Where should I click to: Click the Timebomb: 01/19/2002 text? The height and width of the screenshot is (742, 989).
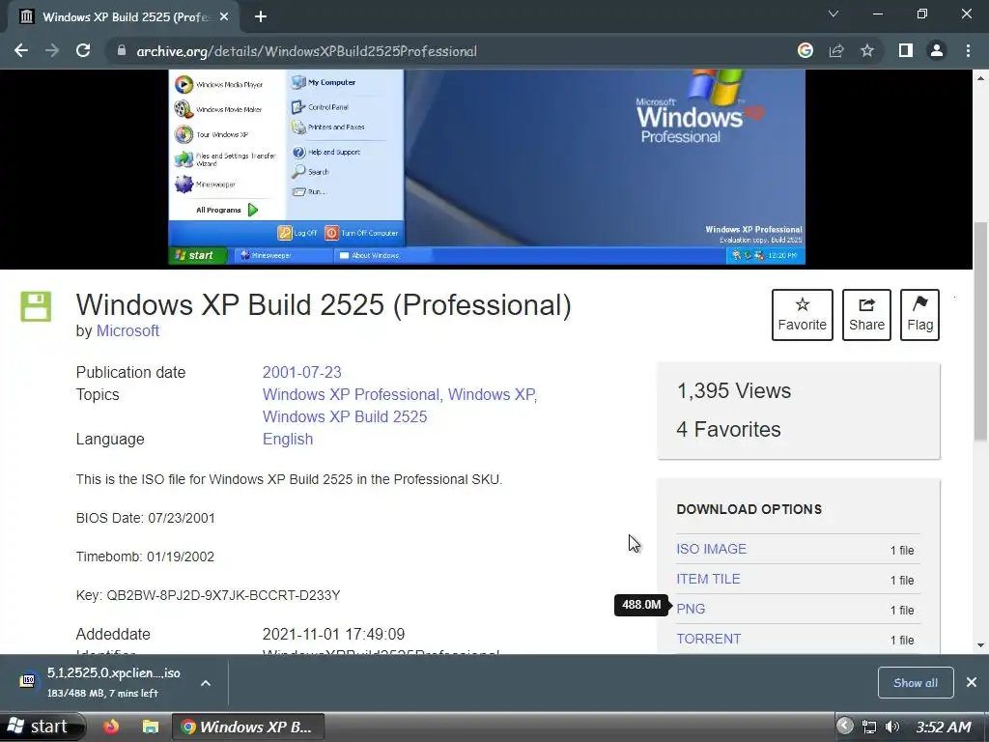click(145, 556)
